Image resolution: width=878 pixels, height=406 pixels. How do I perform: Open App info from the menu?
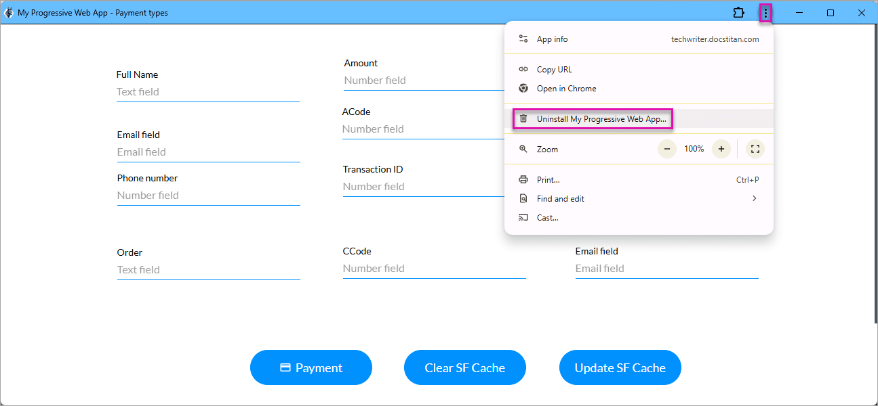[x=553, y=39]
